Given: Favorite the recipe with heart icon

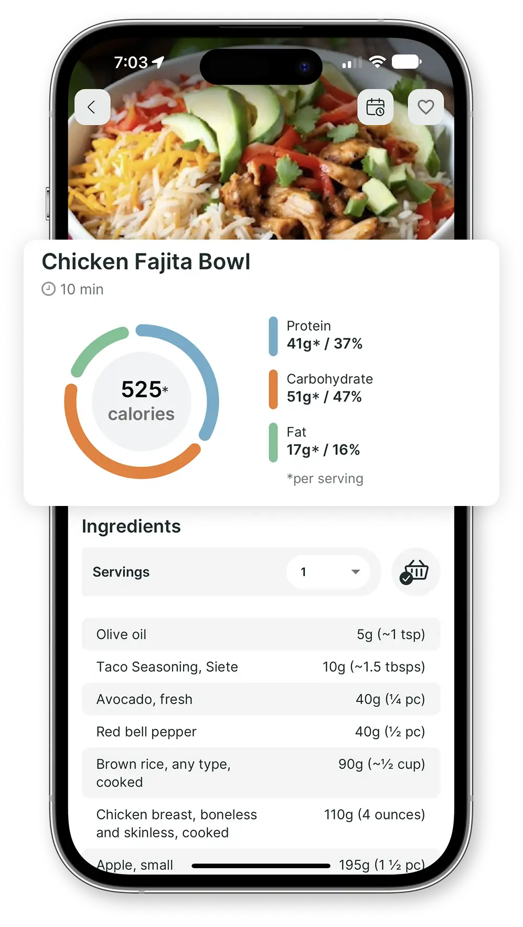Looking at the screenshot, I should point(425,107).
